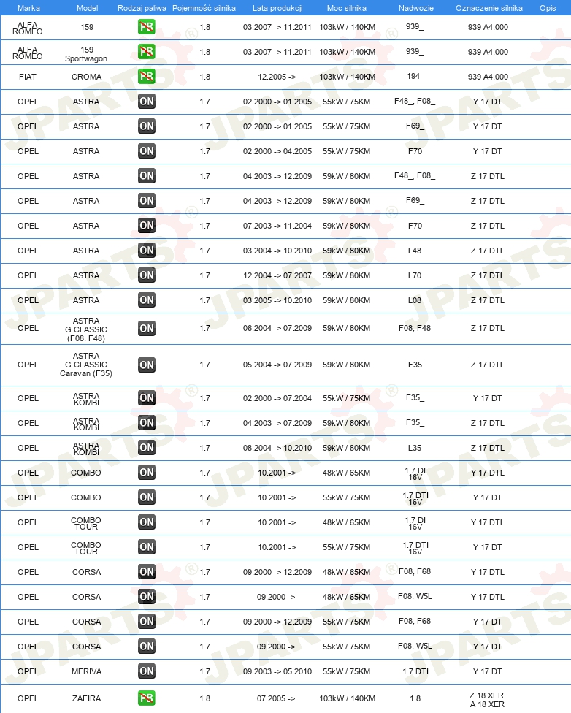Viewport: 571px width, 713px height.
Task: Click the ZAFIRA model cell
Action: tap(86, 698)
